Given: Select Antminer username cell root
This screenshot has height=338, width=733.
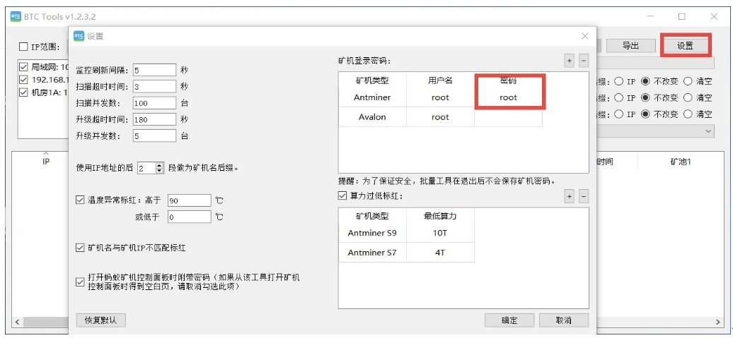Looking at the screenshot, I should click(x=440, y=97).
